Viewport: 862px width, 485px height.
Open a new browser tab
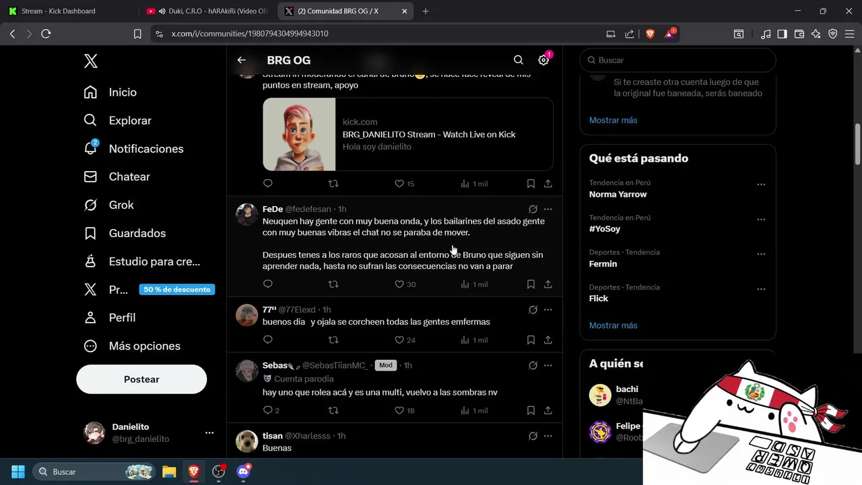point(426,11)
